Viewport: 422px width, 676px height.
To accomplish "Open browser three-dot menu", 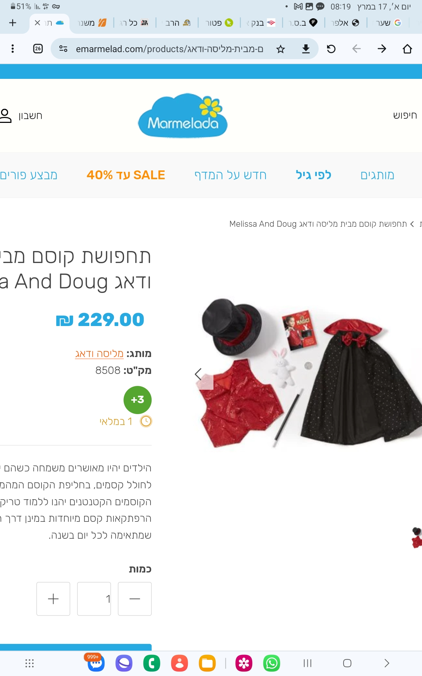I will pyautogui.click(x=13, y=49).
